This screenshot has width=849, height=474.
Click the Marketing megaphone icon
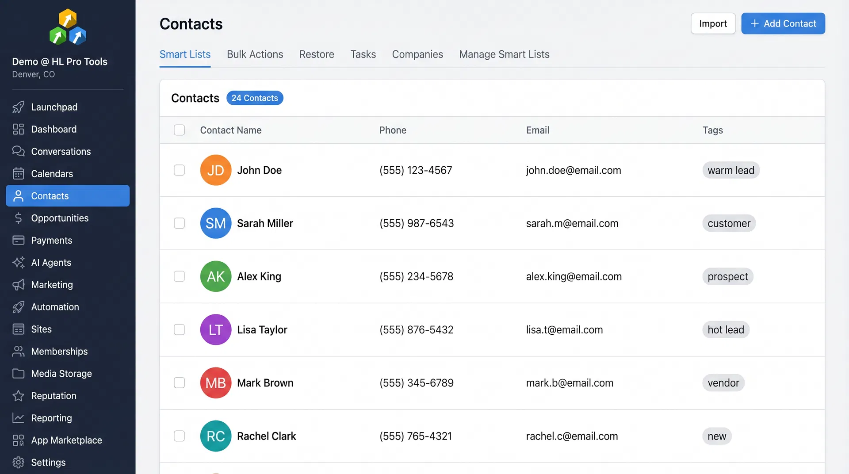pyautogui.click(x=18, y=285)
